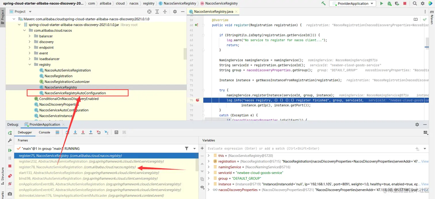The width and height of the screenshot is (435, 199).
Task: Click the Step Over debugger icon
Action: pos(68,132)
